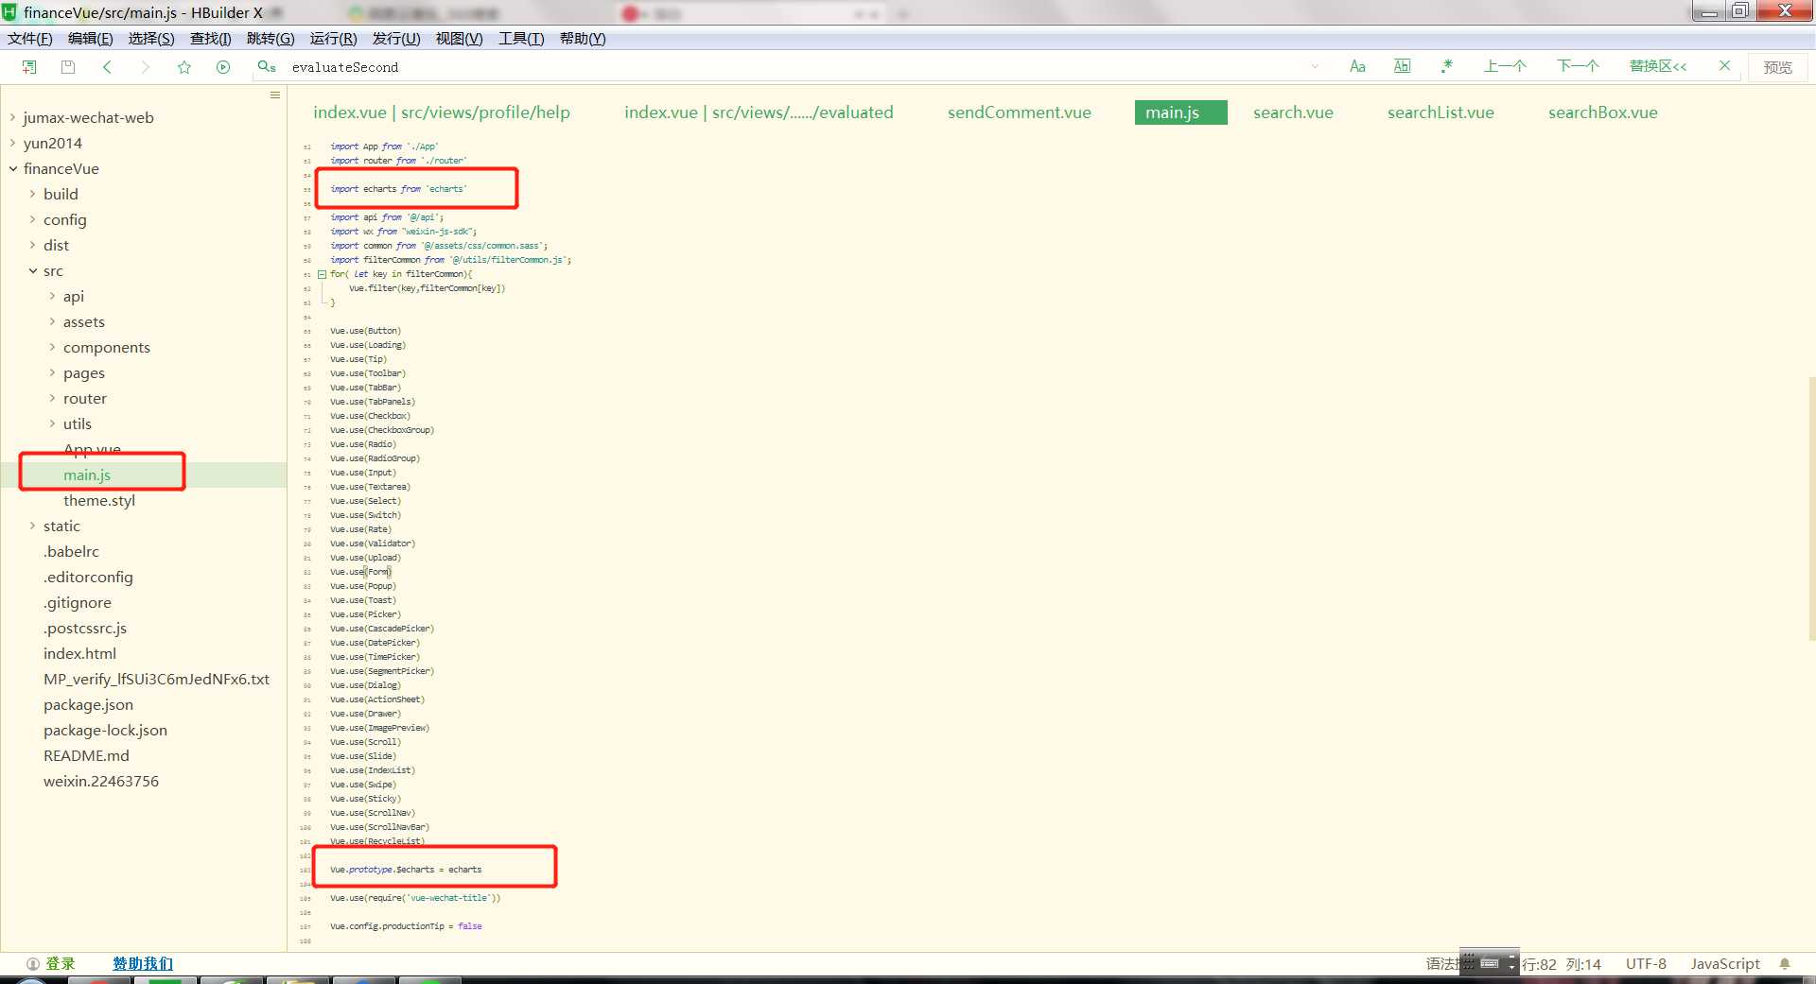Click the save file icon
The width and height of the screenshot is (1816, 984).
click(68, 67)
